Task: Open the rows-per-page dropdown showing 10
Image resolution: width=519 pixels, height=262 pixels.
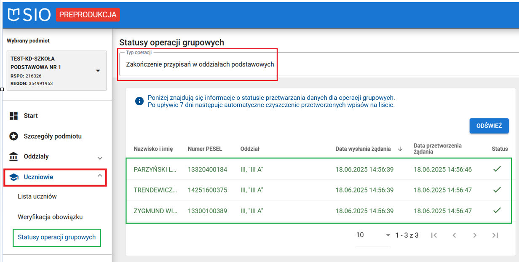Action: coord(373,235)
